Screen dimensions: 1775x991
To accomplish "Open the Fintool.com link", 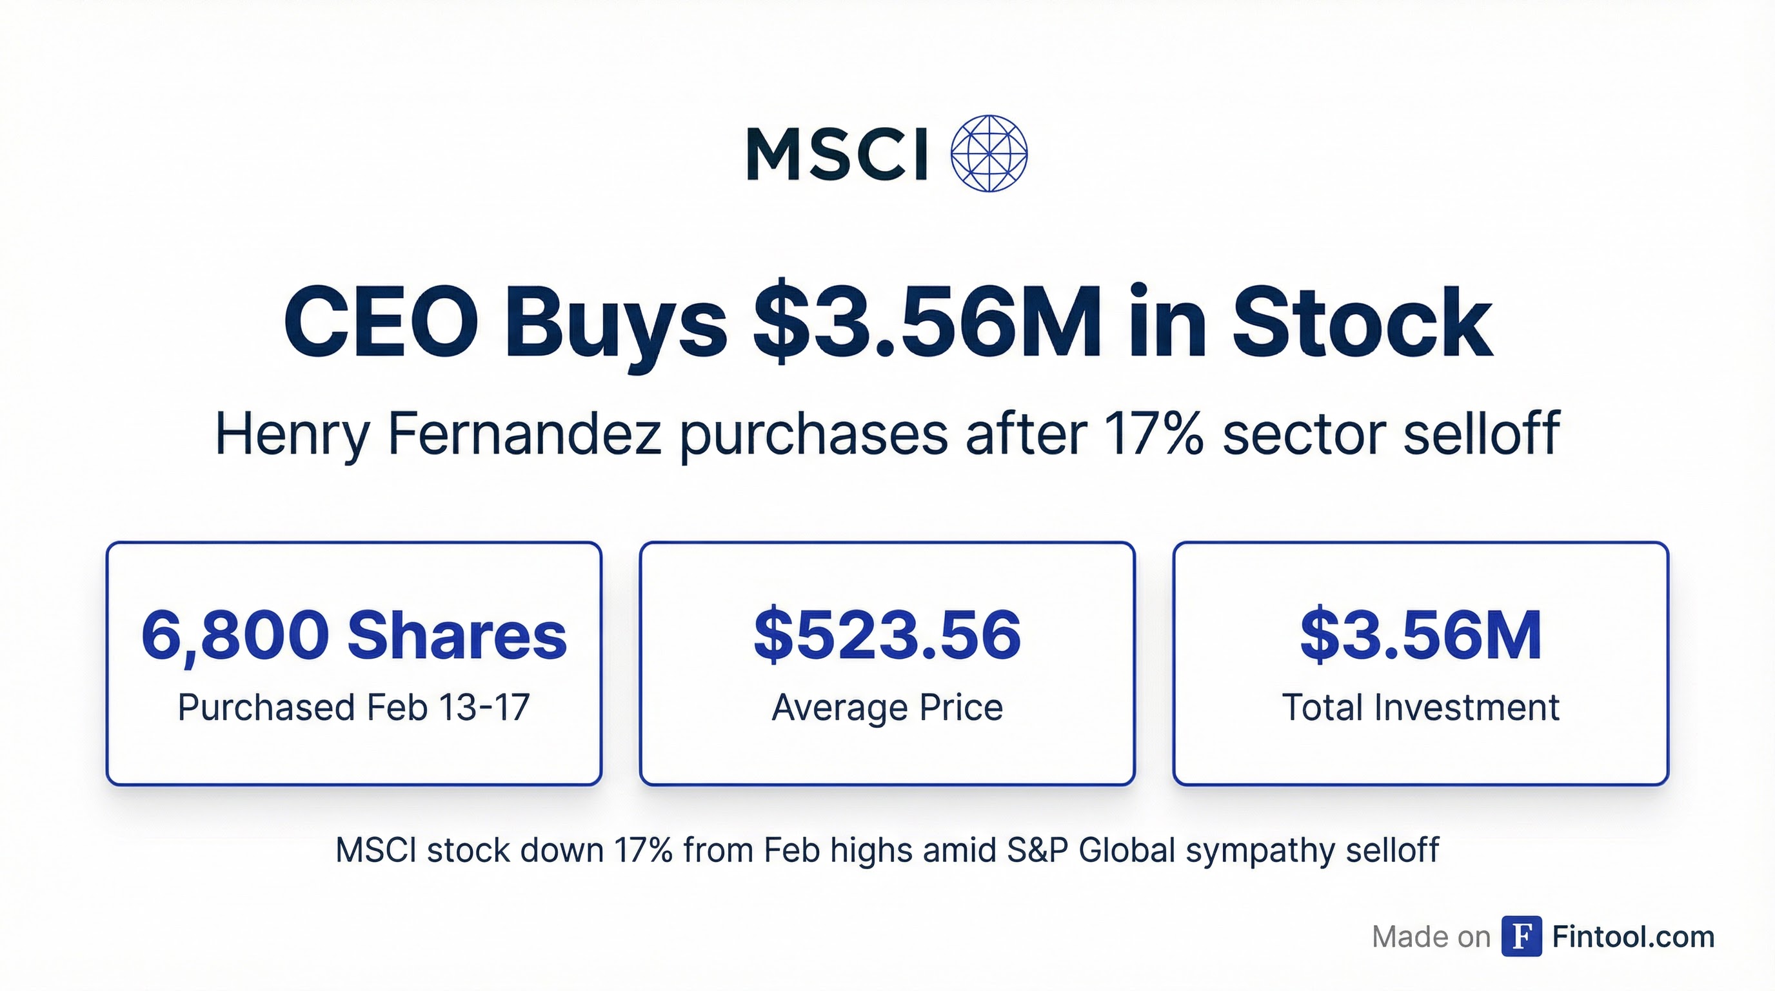I will click(x=1633, y=937).
